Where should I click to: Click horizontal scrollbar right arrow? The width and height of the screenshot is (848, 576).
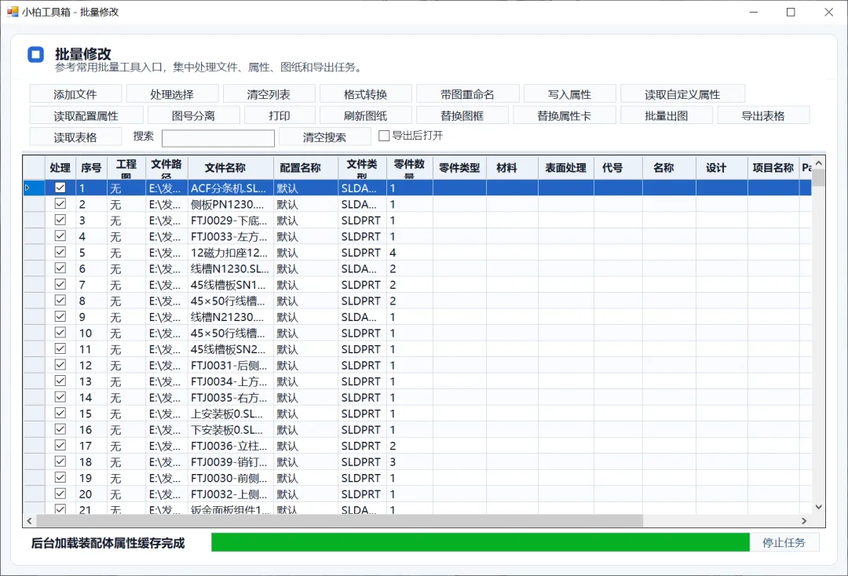(804, 521)
